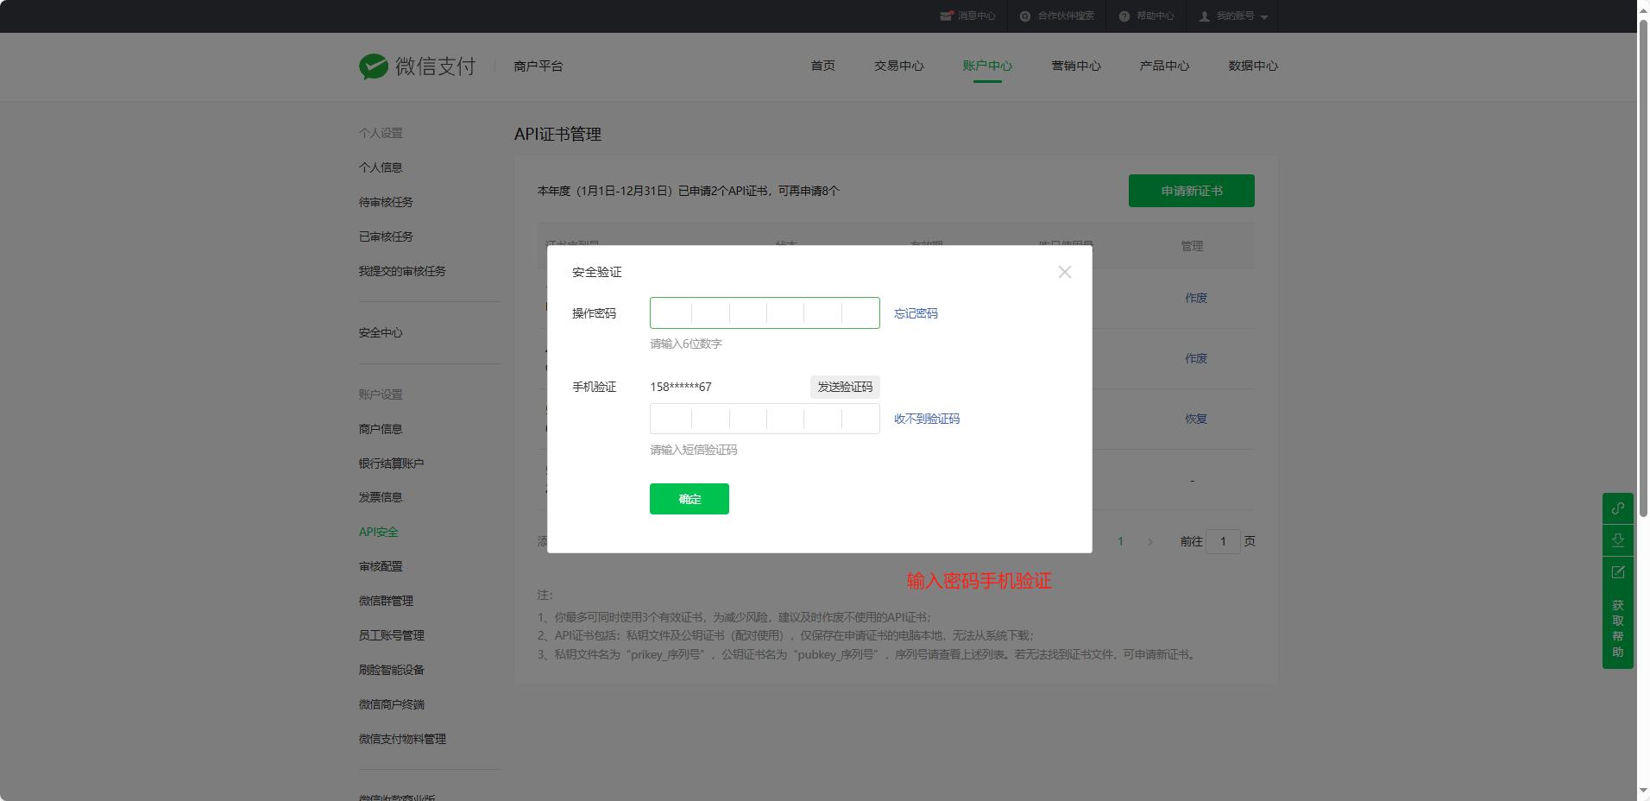This screenshot has width=1650, height=801.
Task: Switch to the 数据中心 tab
Action: tap(1252, 66)
